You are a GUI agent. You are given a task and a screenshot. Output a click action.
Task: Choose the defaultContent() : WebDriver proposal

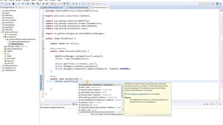[100, 90]
